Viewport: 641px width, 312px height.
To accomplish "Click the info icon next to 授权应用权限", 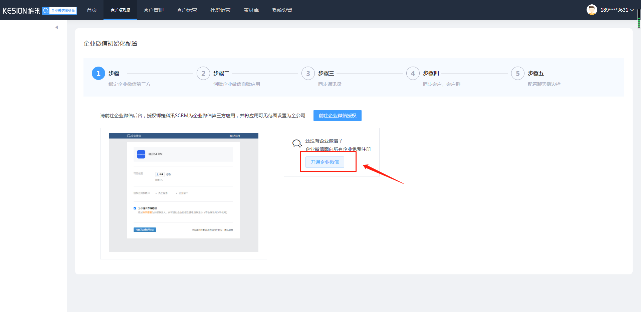I will 149,193.
